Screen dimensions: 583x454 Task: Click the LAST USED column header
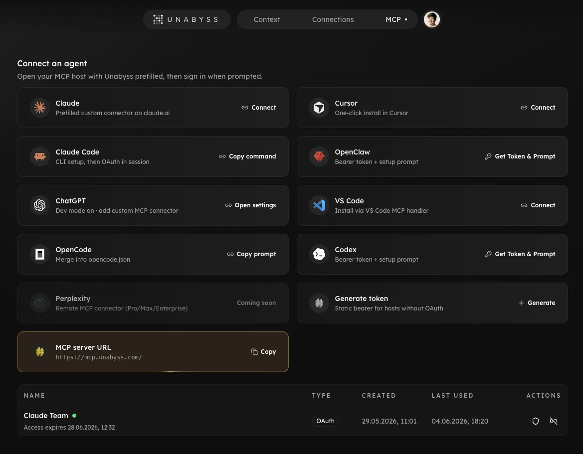point(452,395)
